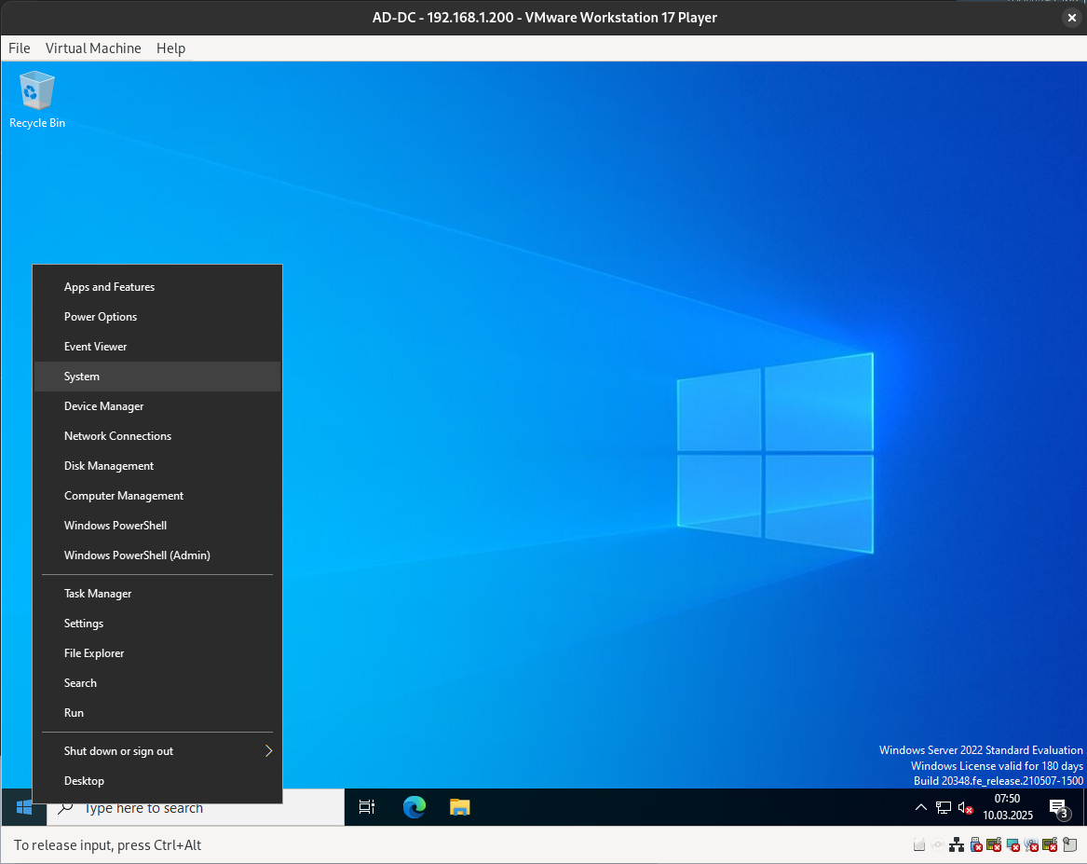Open Task View from the taskbar

tap(367, 807)
